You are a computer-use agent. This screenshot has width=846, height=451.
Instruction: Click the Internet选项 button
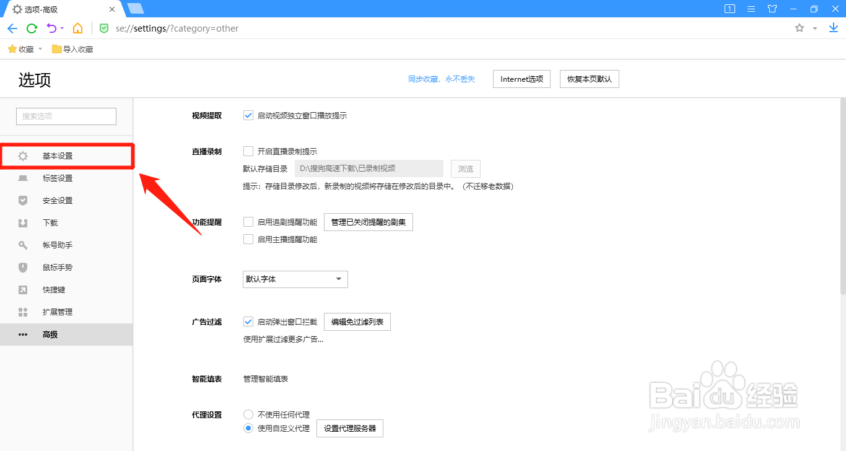[521, 79]
